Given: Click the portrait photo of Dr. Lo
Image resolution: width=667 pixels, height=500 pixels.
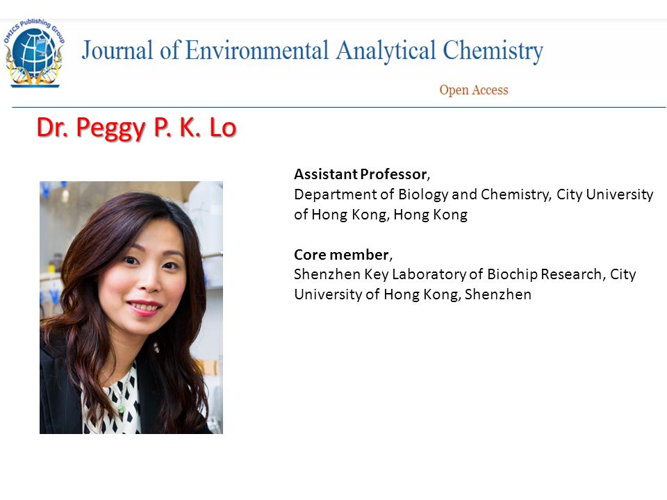Looking at the screenshot, I should (x=131, y=308).
